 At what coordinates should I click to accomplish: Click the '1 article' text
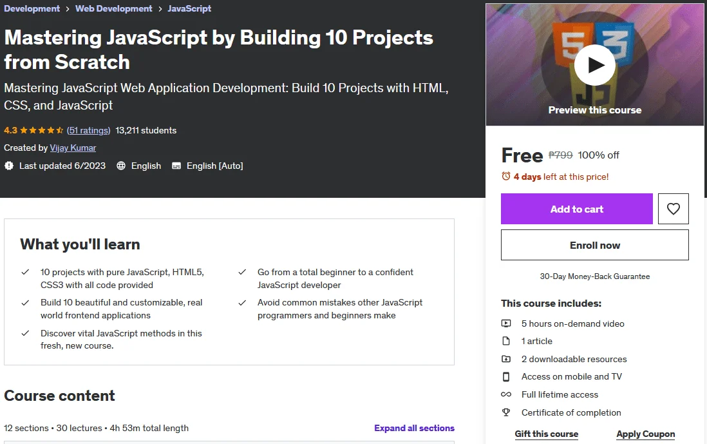pyautogui.click(x=536, y=341)
